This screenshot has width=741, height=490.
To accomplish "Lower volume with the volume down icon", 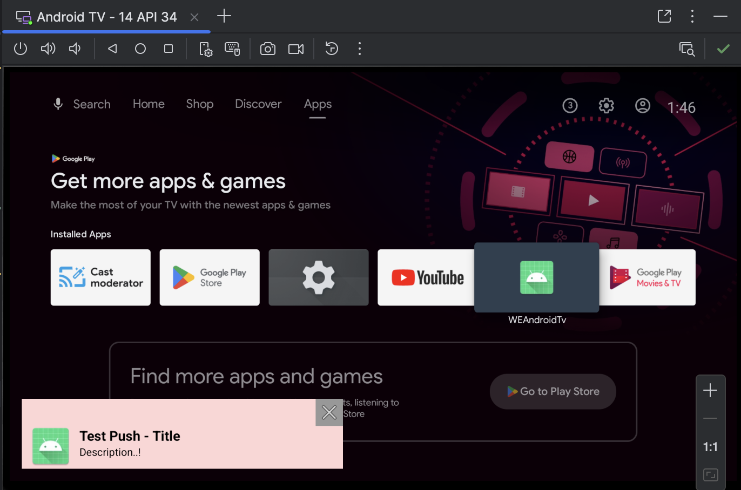I will [x=75, y=49].
